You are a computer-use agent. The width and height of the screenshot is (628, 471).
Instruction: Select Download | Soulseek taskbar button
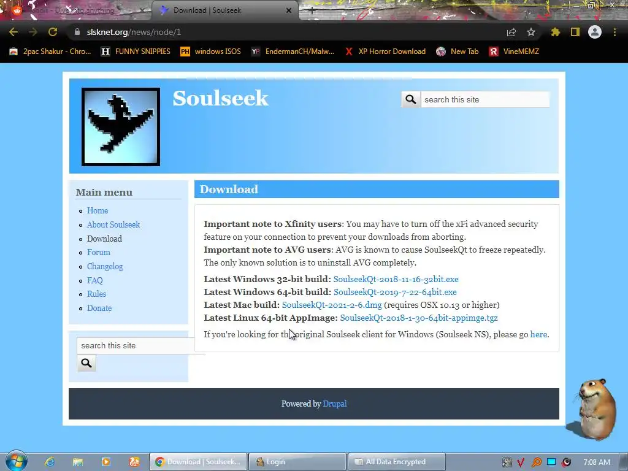tap(198, 462)
